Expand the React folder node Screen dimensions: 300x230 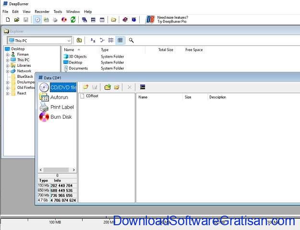8,94
